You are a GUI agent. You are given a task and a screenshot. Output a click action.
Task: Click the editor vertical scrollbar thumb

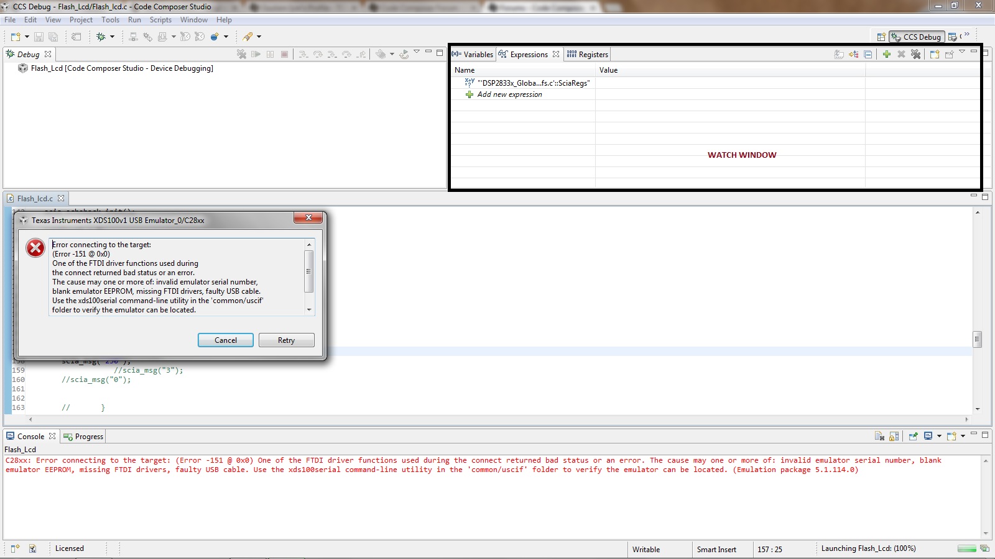(977, 339)
